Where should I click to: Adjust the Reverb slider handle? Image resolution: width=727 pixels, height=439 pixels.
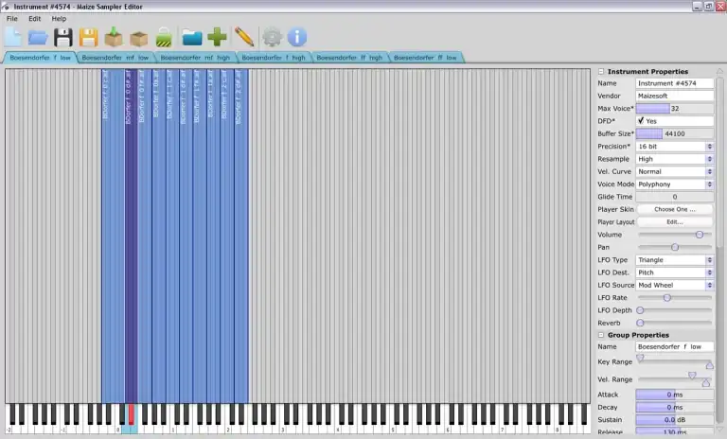(640, 323)
